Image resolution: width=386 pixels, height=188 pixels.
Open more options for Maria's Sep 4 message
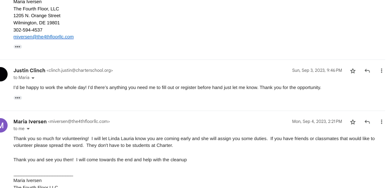(x=382, y=122)
